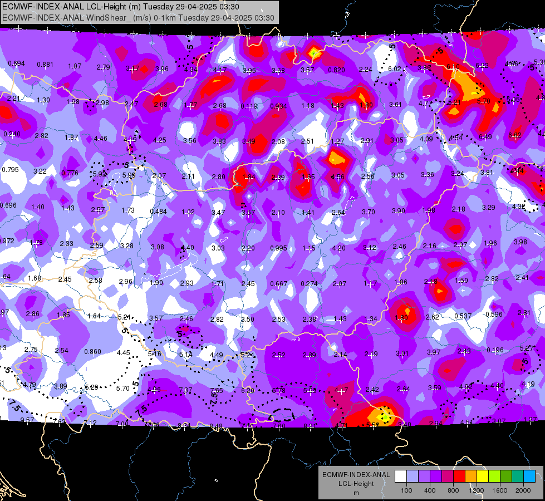Select the white swatch in the legend
The height and width of the screenshot is (501, 545).
click(401, 477)
